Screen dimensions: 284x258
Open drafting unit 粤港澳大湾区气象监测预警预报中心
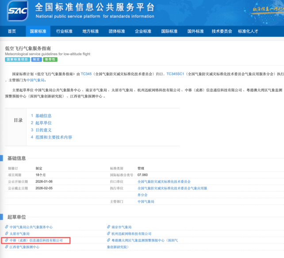[142, 244]
